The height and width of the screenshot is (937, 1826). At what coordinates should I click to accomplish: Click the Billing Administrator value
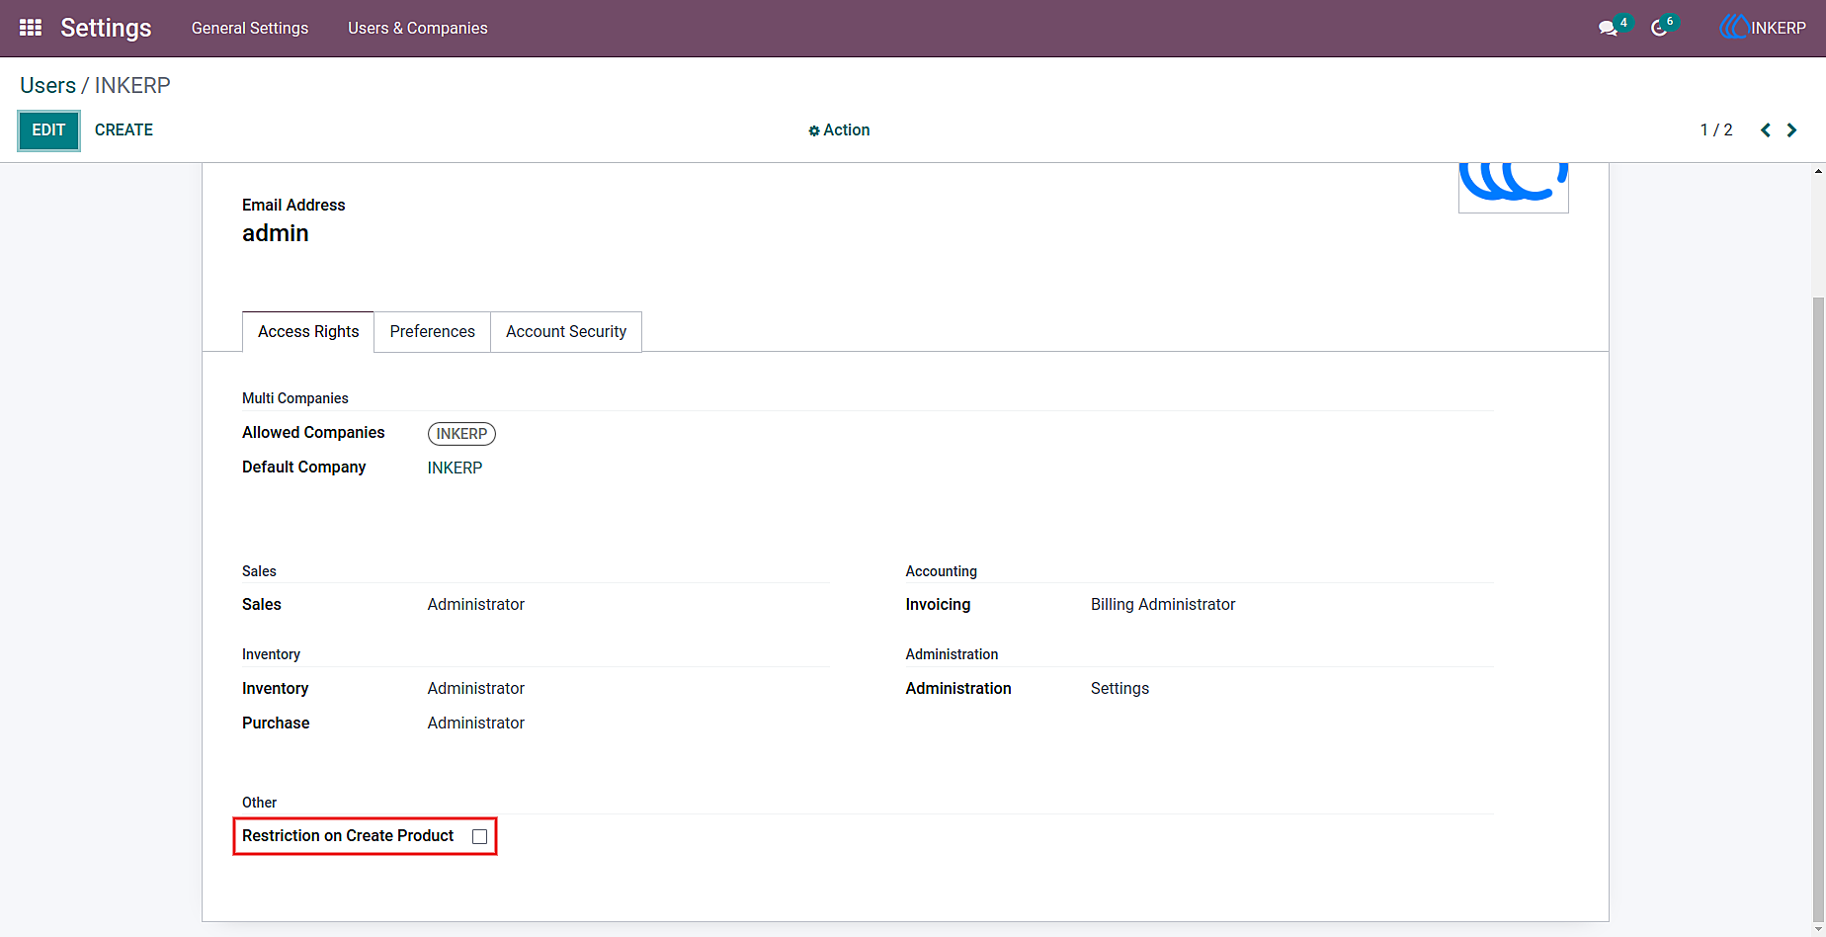click(x=1163, y=605)
